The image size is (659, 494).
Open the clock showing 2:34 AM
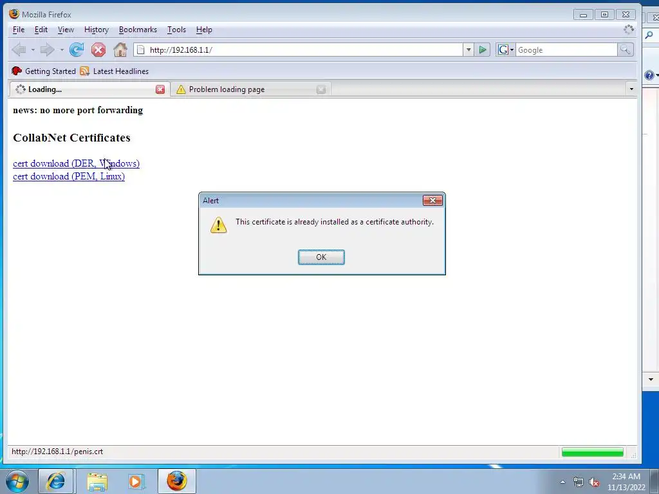click(626, 482)
